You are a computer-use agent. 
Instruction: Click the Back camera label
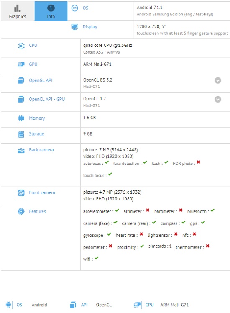tap(41, 150)
